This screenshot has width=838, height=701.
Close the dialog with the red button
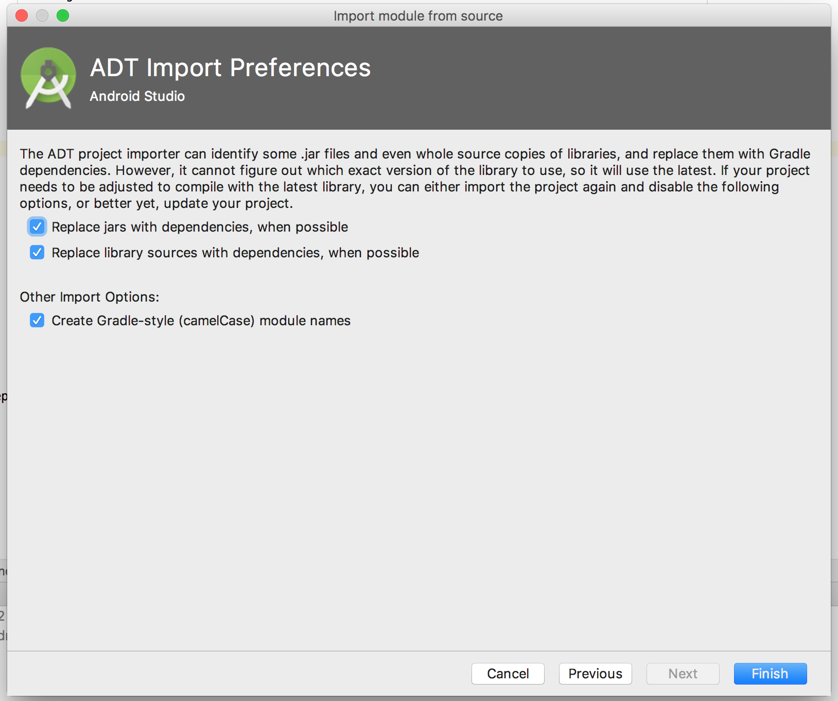click(x=22, y=15)
